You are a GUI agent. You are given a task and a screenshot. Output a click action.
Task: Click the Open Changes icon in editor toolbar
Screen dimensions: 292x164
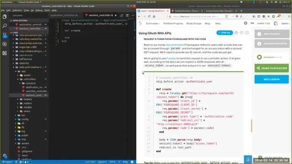122,15
